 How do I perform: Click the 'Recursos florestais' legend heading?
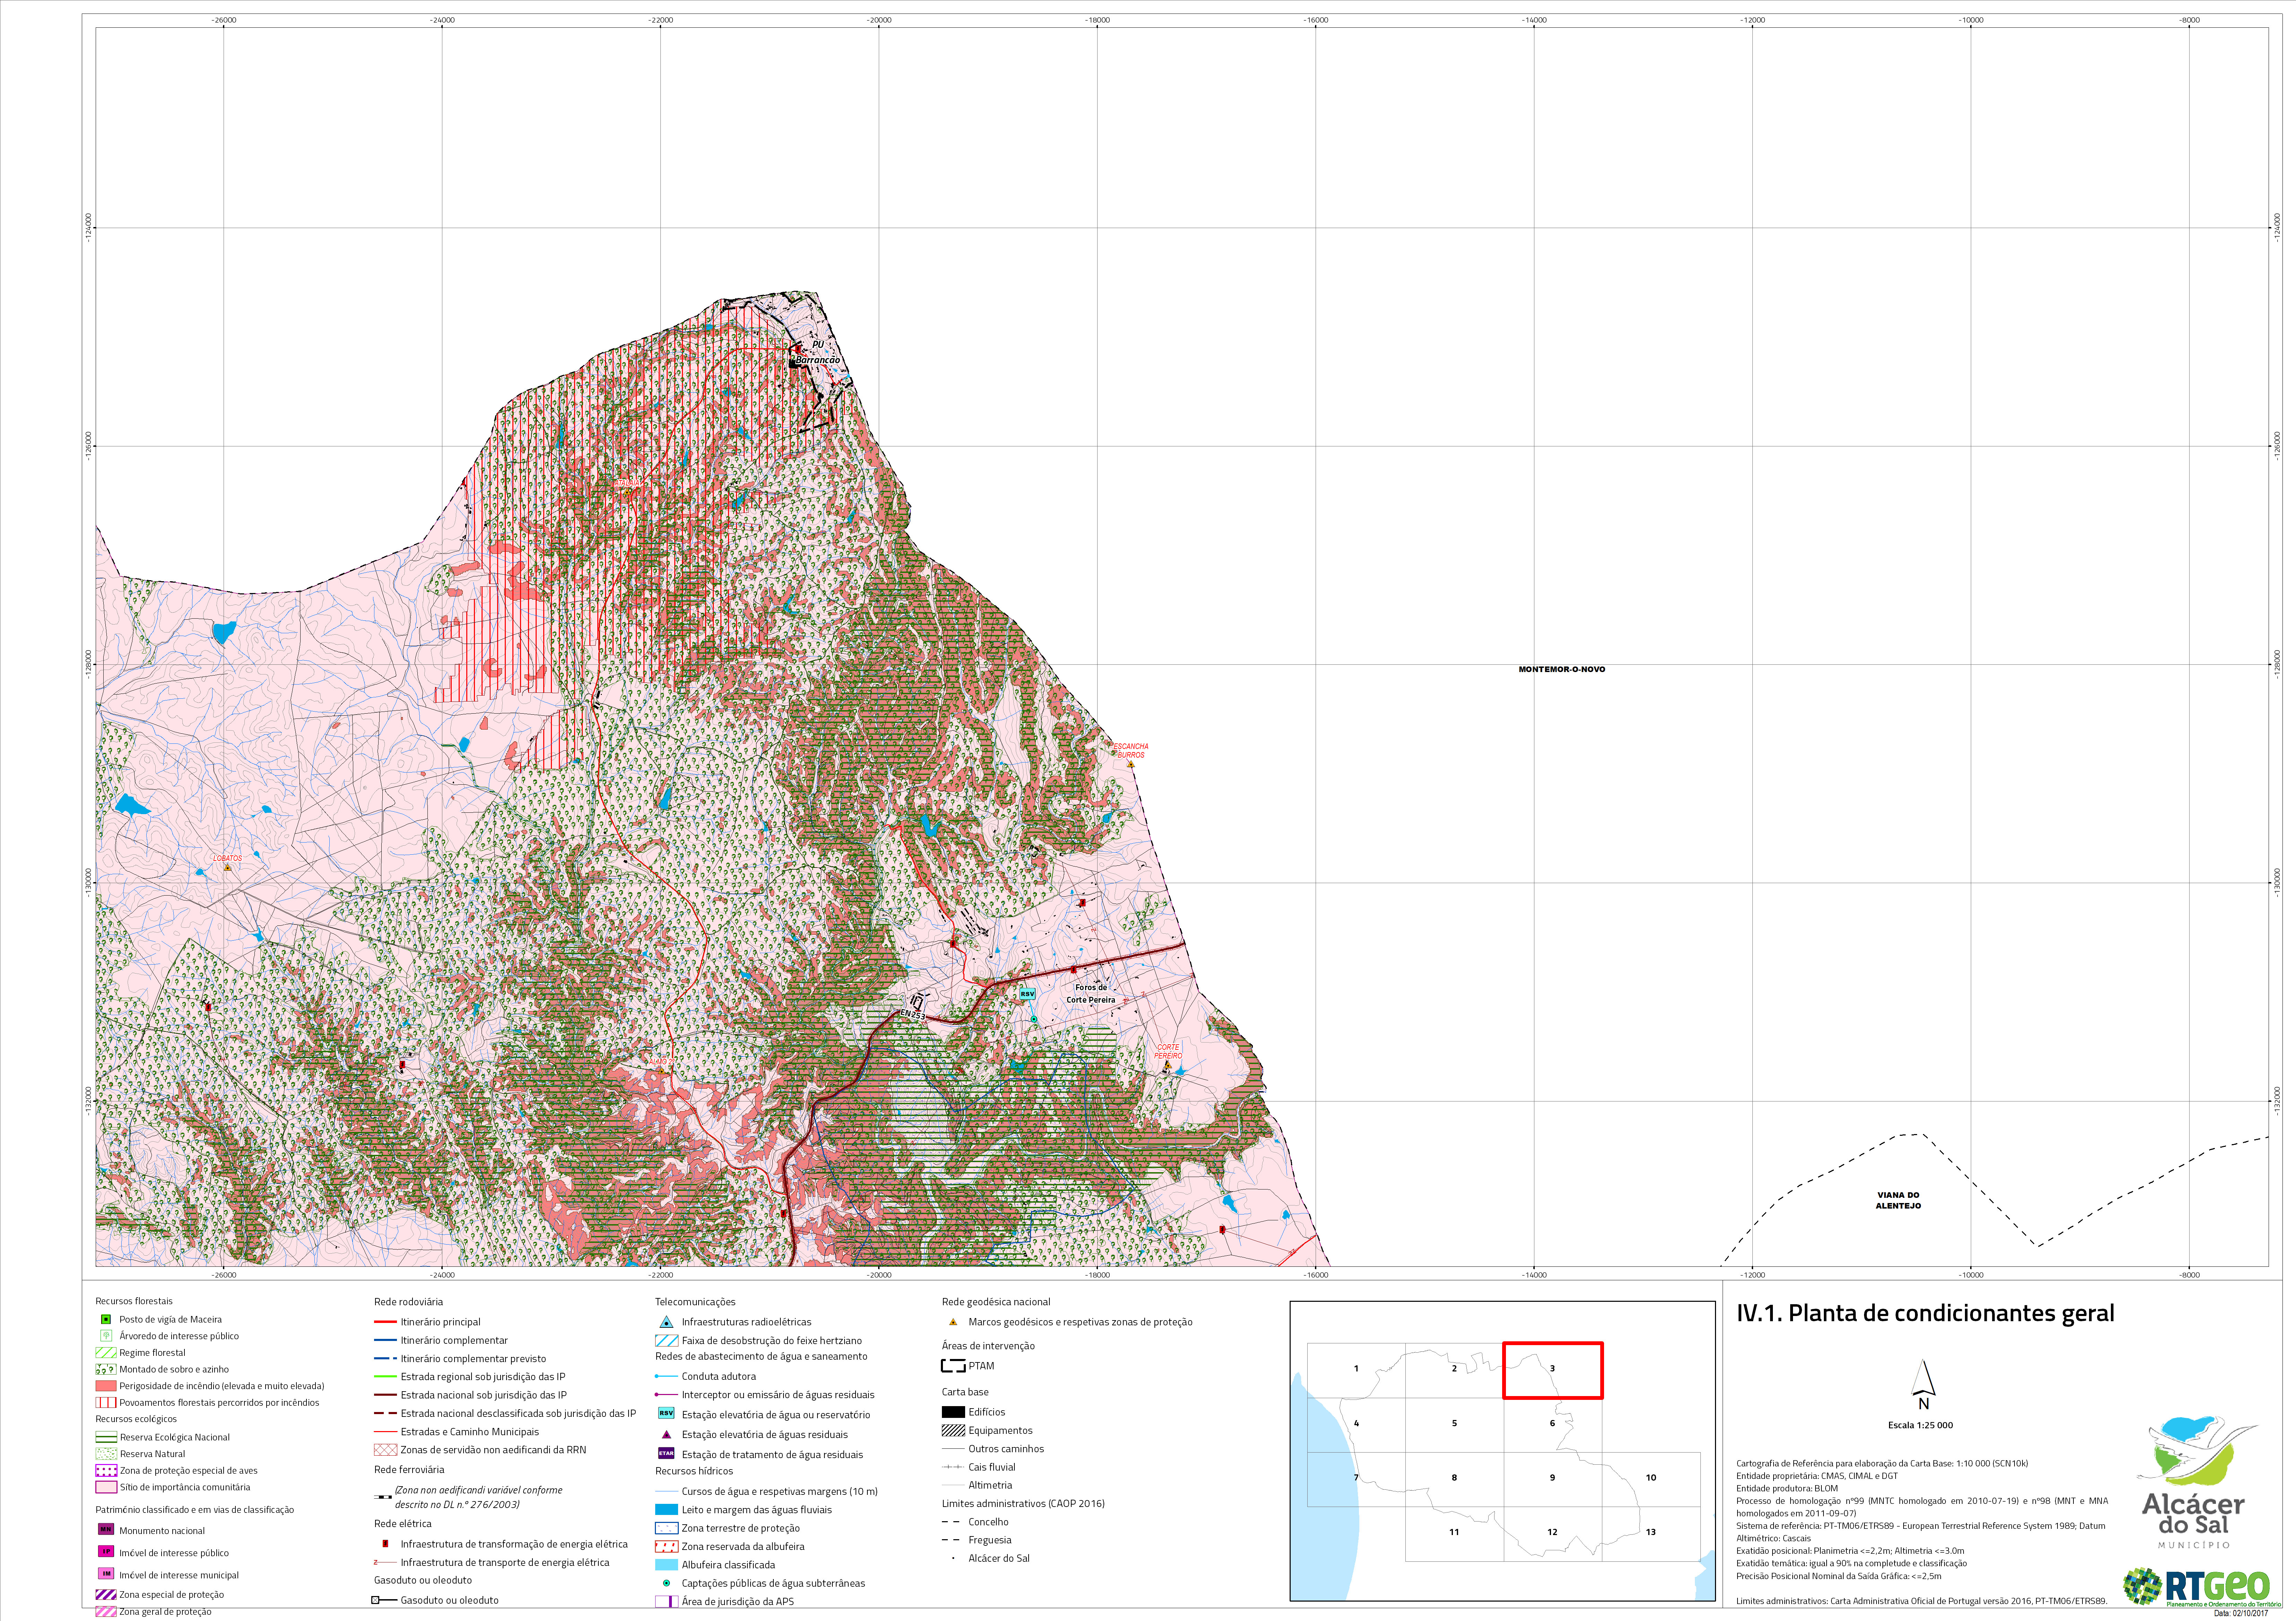click(x=134, y=1301)
